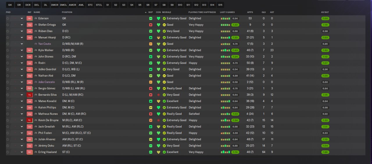The height and width of the screenshot is (164, 372).
Task: Open the selection dropdown for Rodri
Action: [22, 63]
